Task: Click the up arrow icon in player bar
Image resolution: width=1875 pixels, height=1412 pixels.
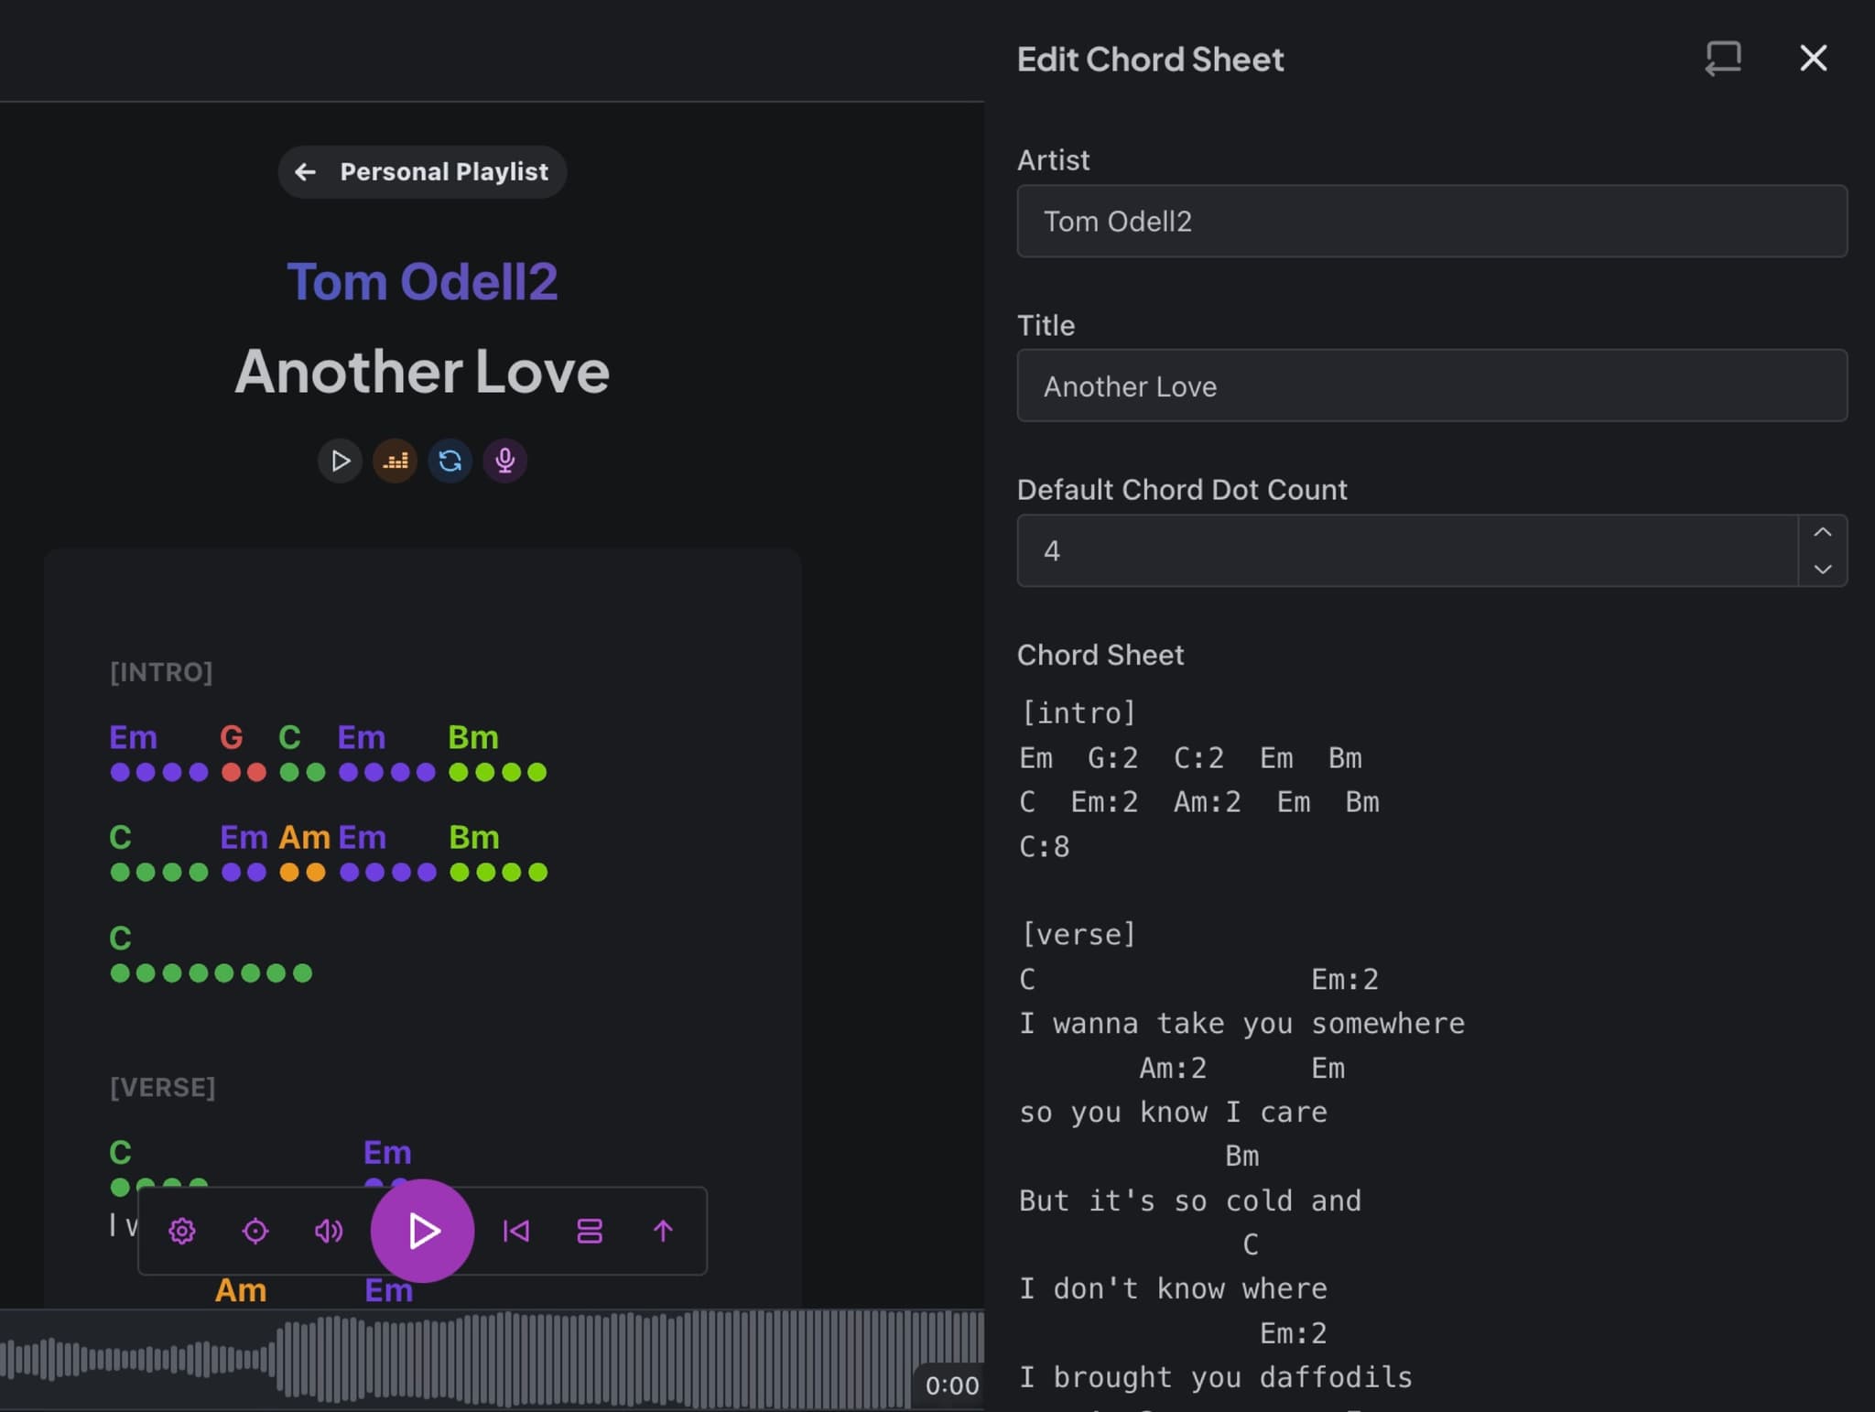Action: point(663,1231)
